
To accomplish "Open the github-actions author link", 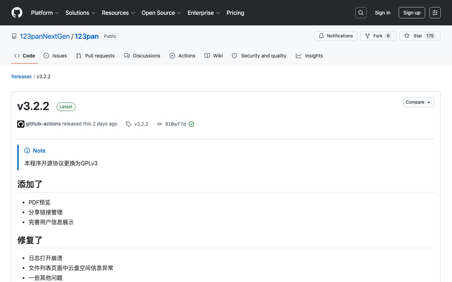I will [x=43, y=124].
